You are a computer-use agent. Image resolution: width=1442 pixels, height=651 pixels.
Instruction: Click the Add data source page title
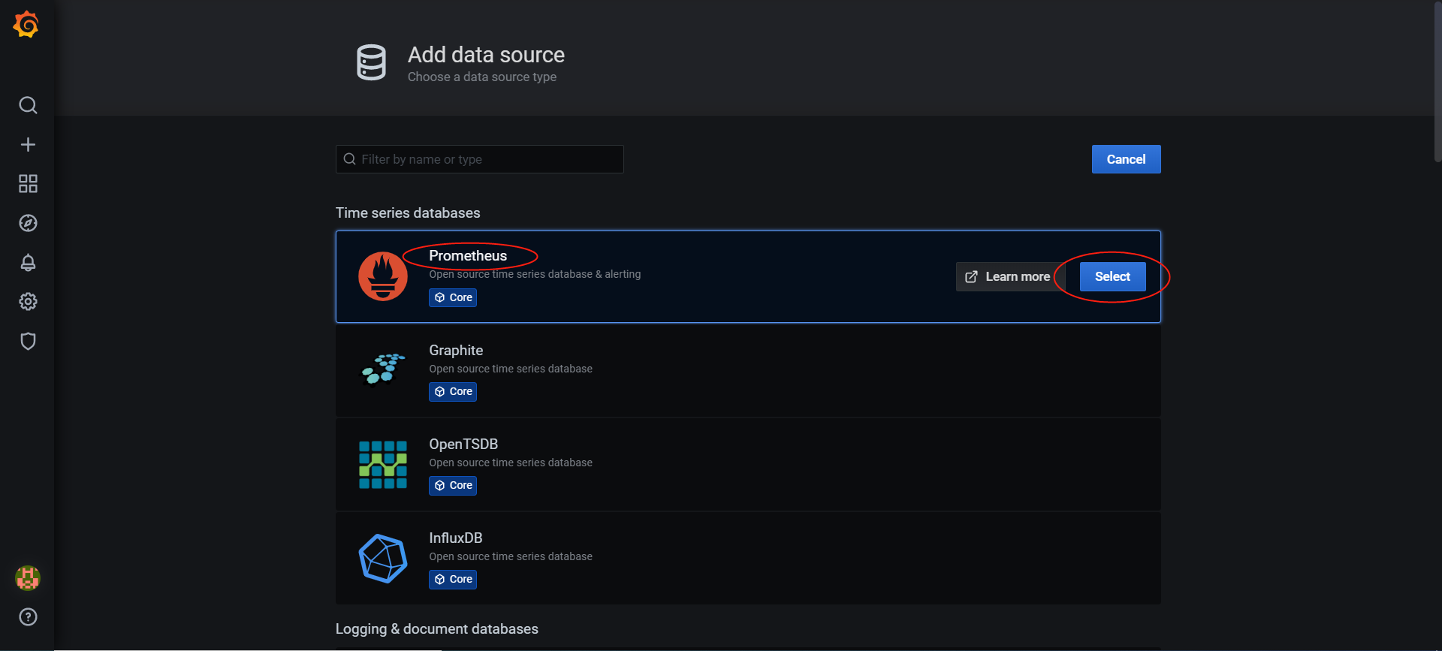pos(486,55)
